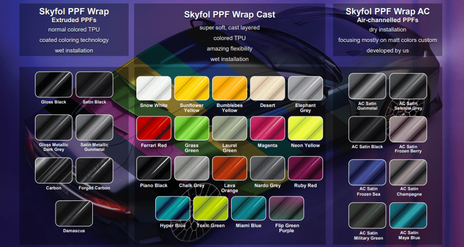
Task: Click the 'normal colored TPU' text
Action: pyautogui.click(x=74, y=29)
